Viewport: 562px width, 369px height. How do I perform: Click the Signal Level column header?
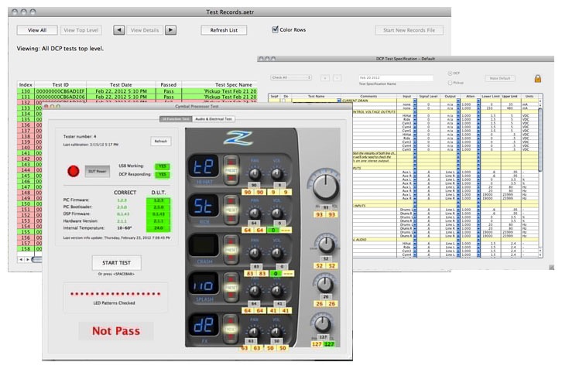(429, 96)
